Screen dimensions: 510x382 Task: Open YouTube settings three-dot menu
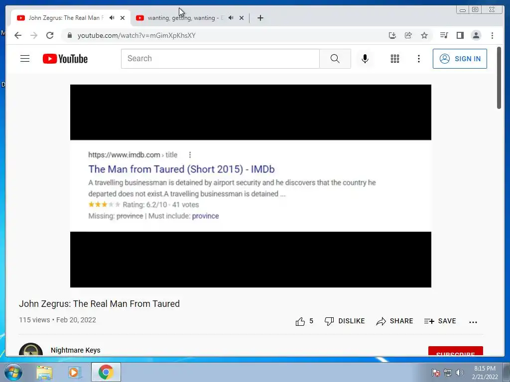pyautogui.click(x=418, y=59)
